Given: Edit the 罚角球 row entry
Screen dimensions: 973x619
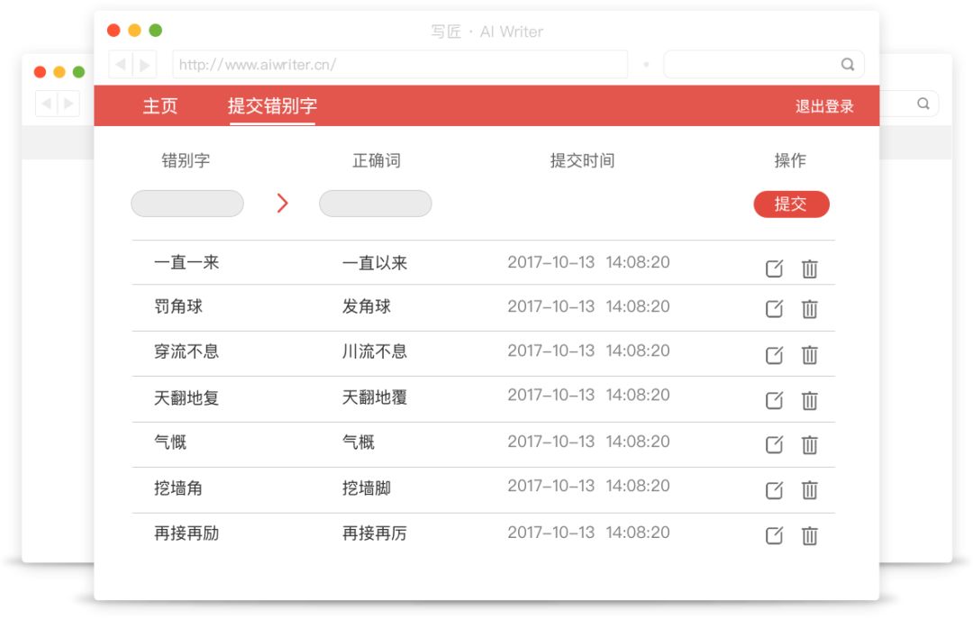Looking at the screenshot, I should pyautogui.click(x=774, y=308).
